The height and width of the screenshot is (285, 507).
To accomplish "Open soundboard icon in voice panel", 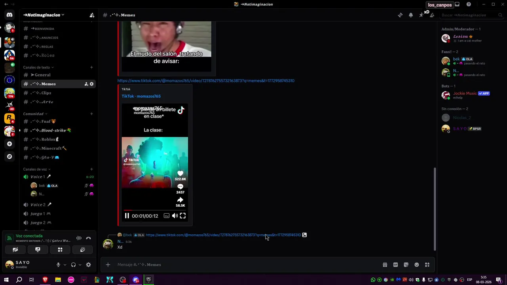I will [83, 250].
